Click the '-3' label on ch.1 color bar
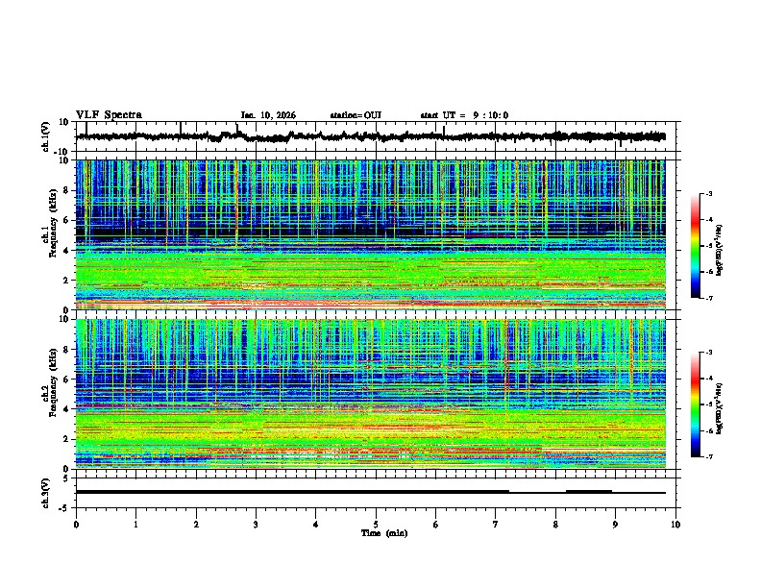The image size is (761, 588). click(709, 193)
